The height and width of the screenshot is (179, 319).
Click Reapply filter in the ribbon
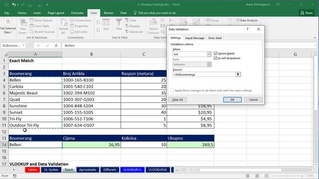(x=133, y=26)
